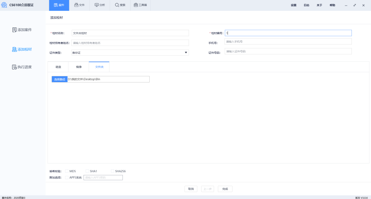
Task: Open the 案件 tab icon in top bar
Action: [x=56, y=5]
